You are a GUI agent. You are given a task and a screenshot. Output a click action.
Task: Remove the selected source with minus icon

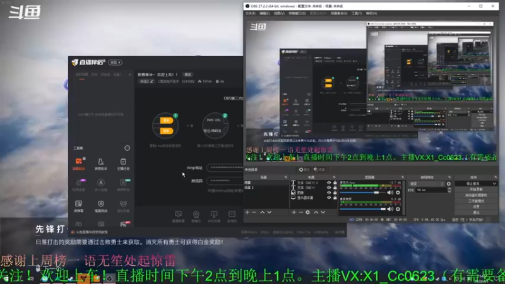point(301,213)
